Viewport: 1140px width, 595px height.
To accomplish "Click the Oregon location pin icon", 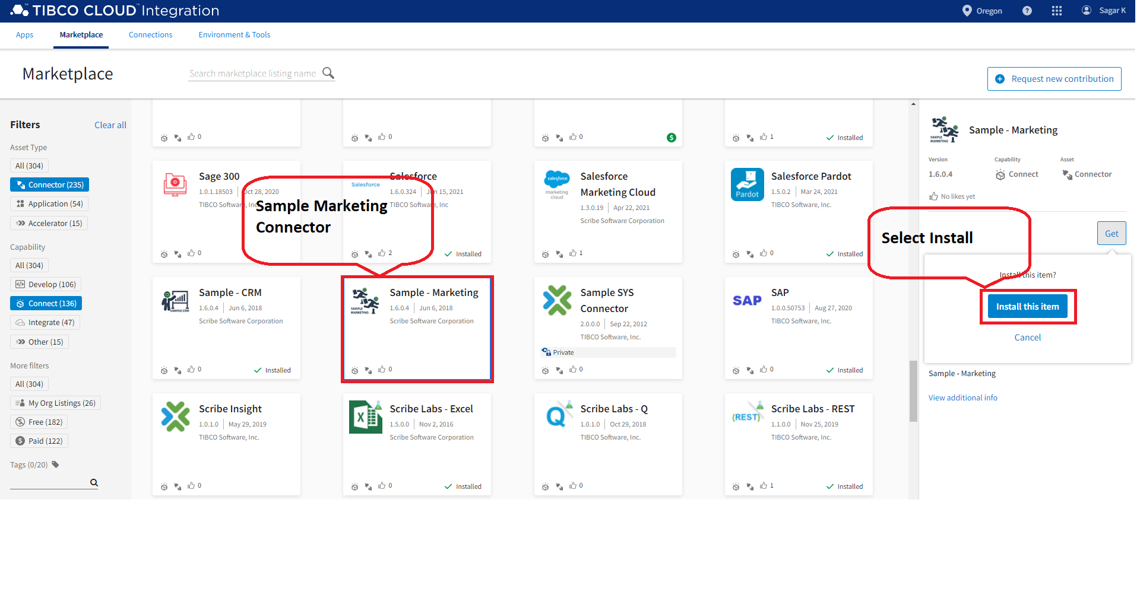I will coord(967,11).
